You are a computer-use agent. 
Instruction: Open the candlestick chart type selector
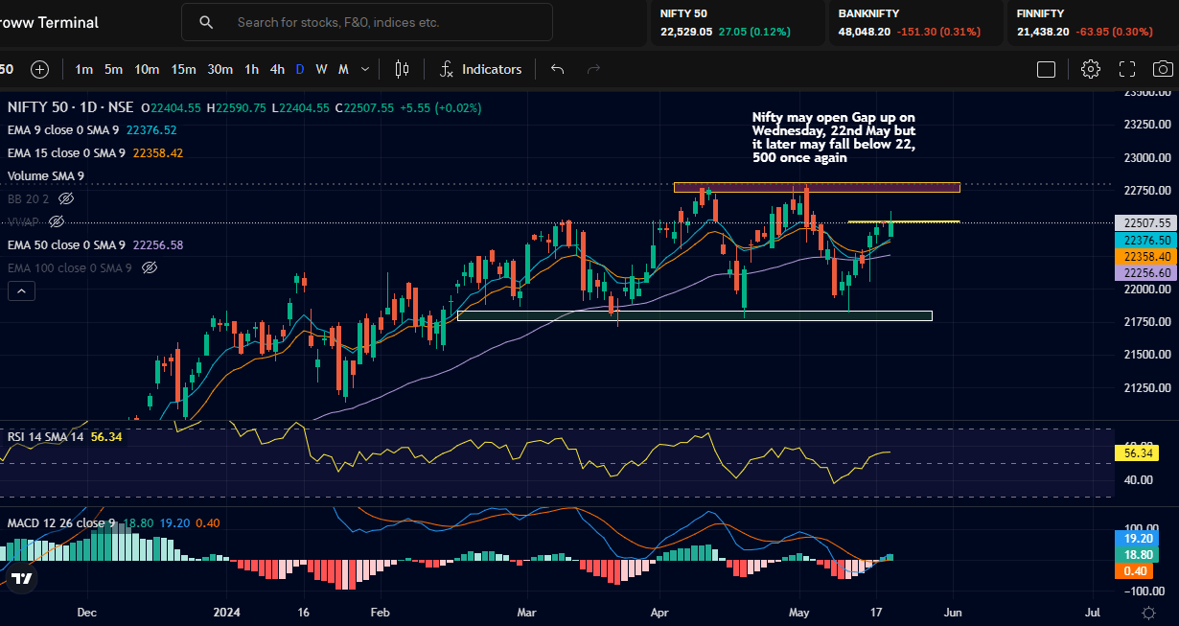tap(402, 69)
